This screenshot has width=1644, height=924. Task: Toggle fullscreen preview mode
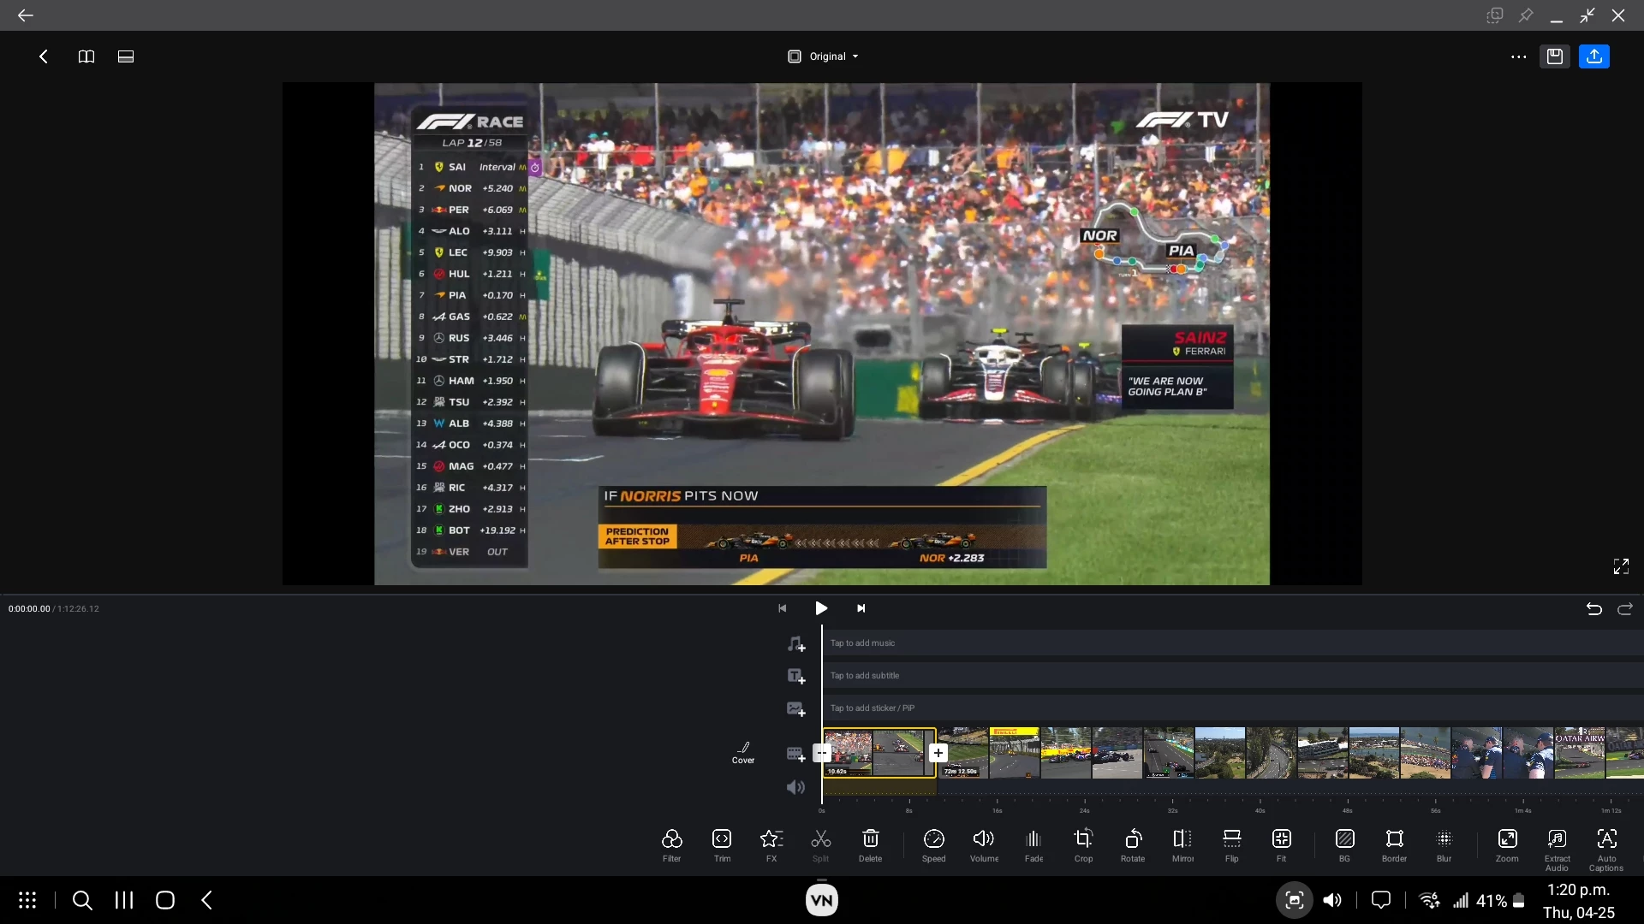click(1621, 566)
